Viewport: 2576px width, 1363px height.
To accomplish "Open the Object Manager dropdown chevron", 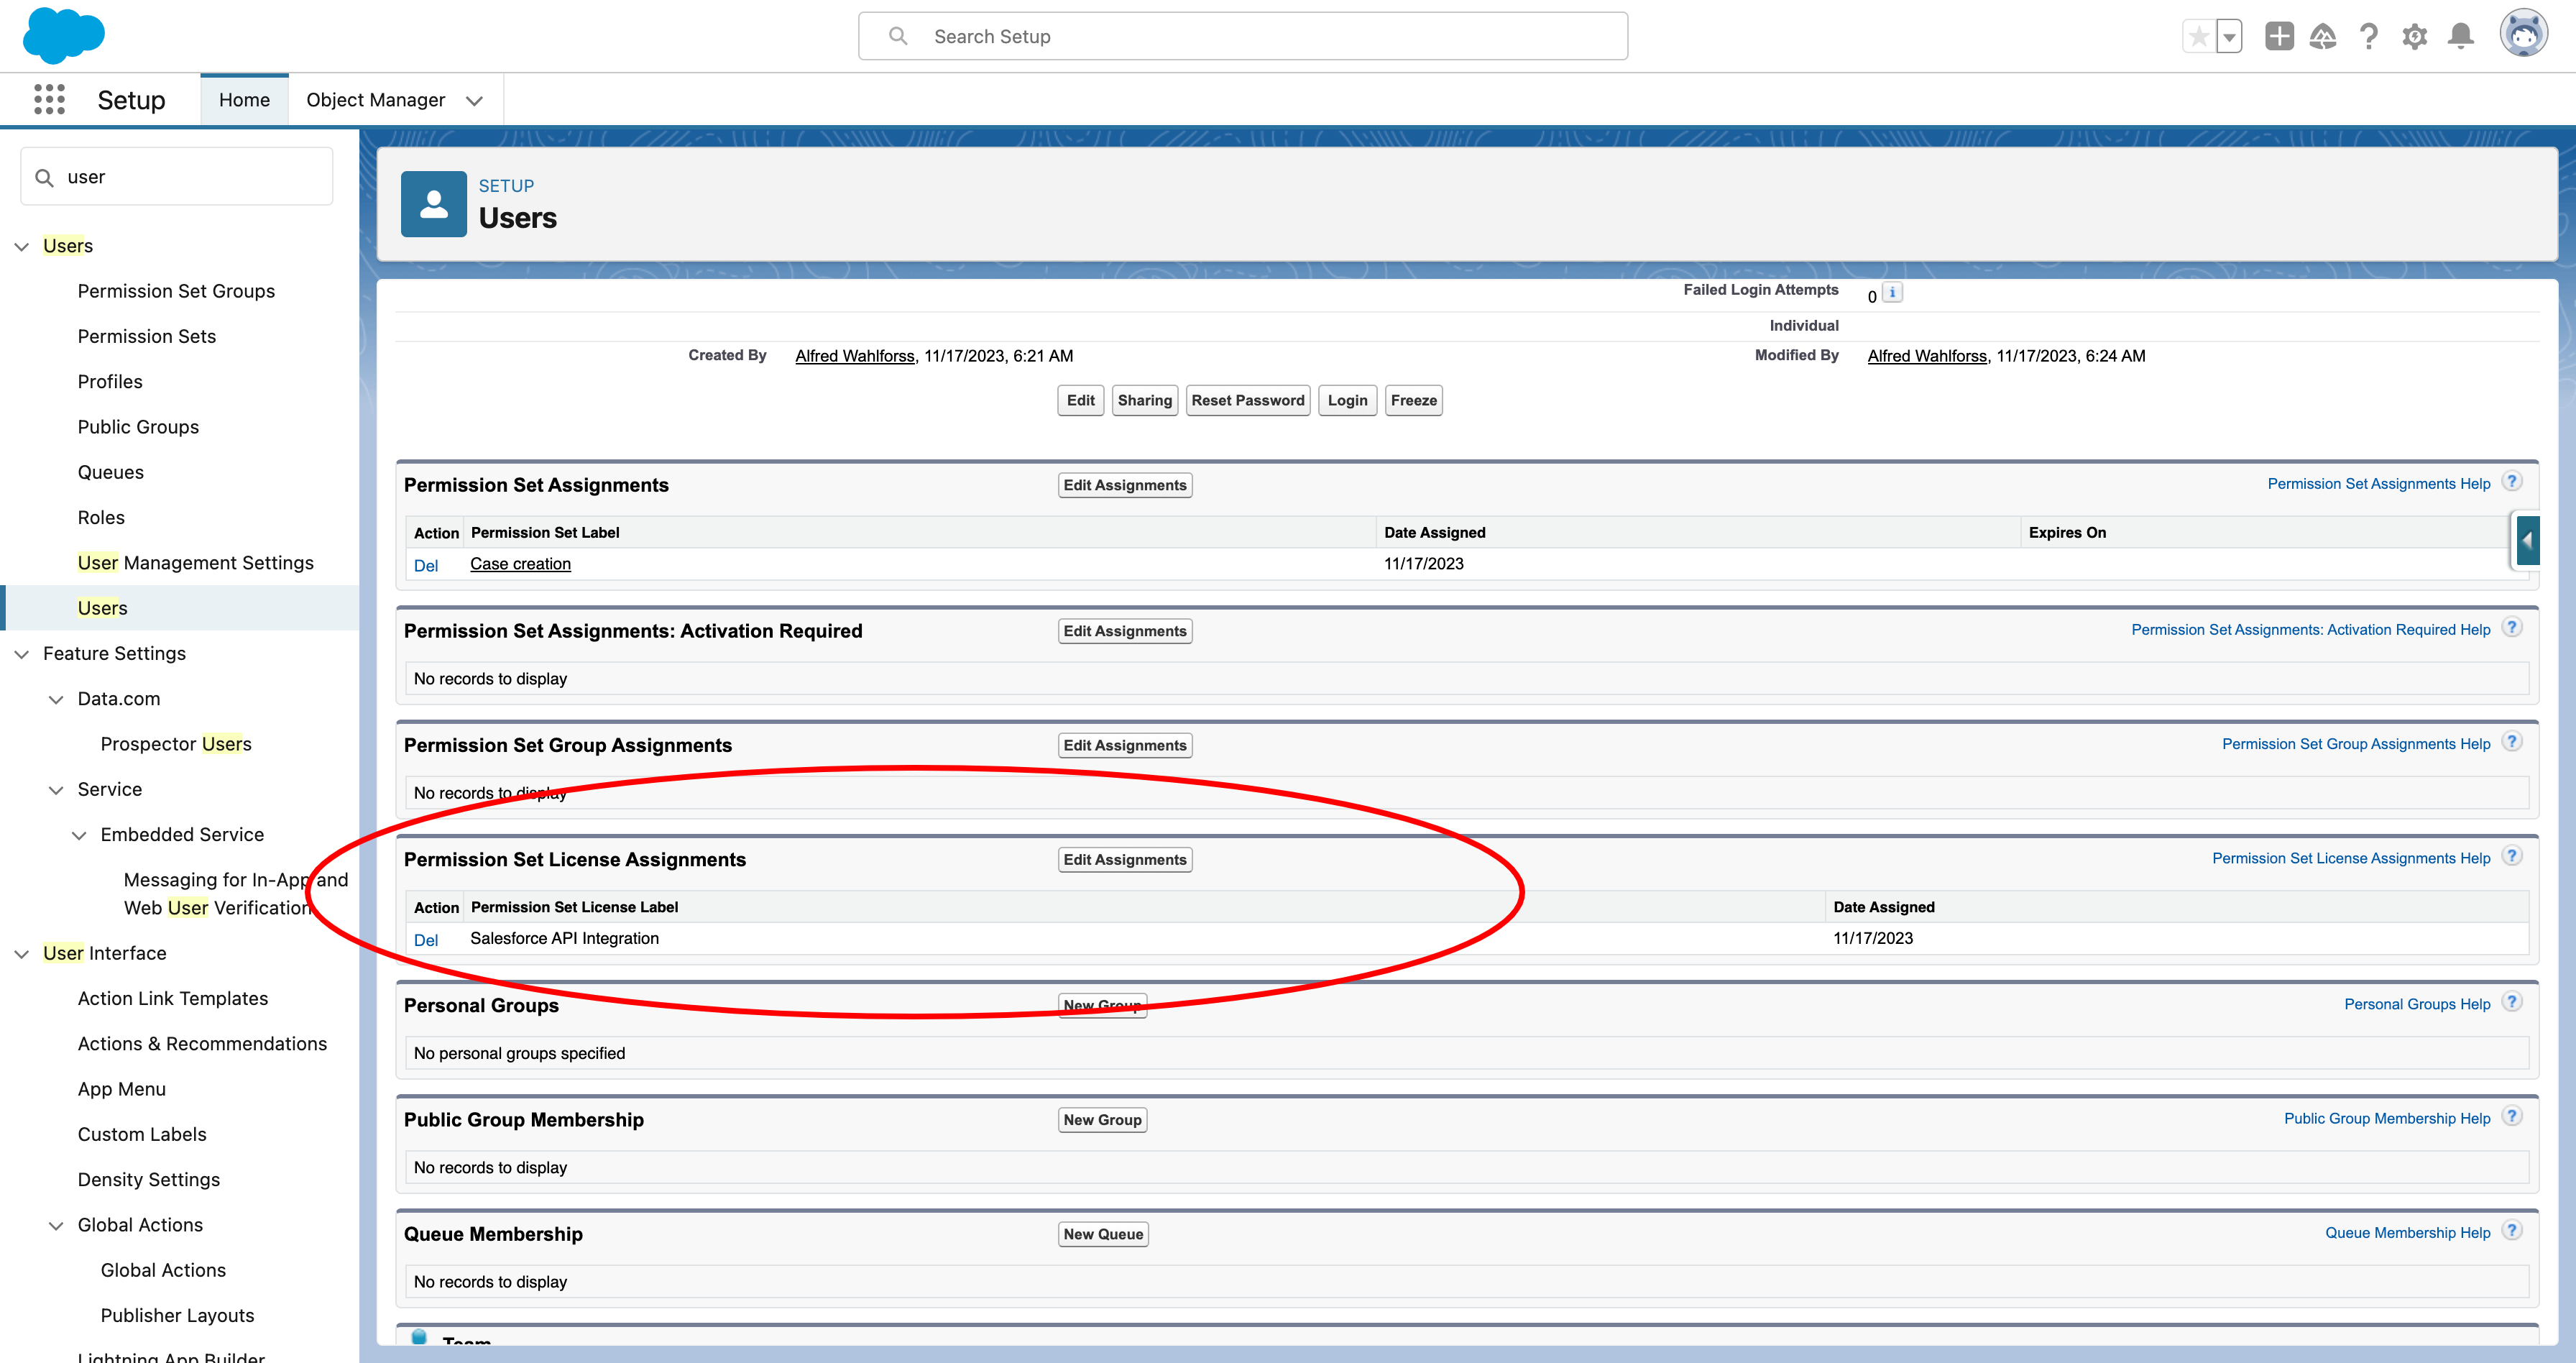I will (x=474, y=101).
